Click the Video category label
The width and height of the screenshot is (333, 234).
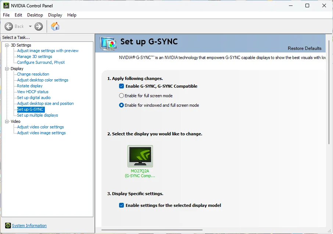click(15, 121)
